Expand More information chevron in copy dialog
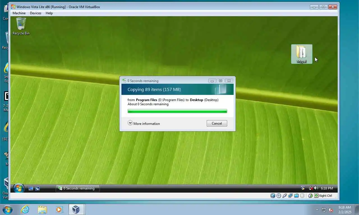Screen dimensions: 359x215 coord(130,123)
